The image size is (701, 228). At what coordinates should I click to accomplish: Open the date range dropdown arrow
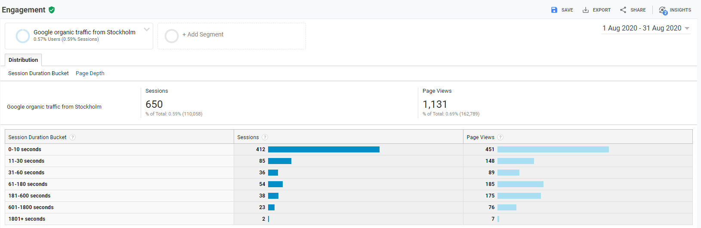(687, 28)
